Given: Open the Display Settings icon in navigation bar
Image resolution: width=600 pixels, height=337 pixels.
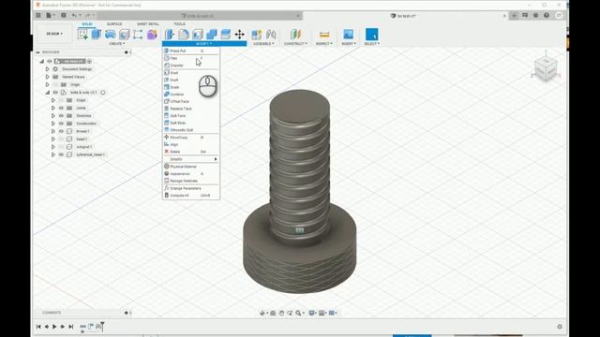Looking at the screenshot, I should [x=312, y=313].
